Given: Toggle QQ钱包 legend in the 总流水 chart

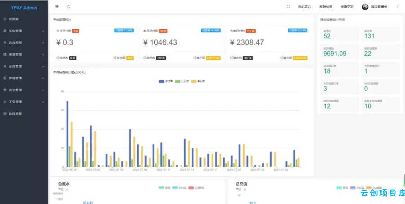Looking at the screenshot, I should pos(196,188).
